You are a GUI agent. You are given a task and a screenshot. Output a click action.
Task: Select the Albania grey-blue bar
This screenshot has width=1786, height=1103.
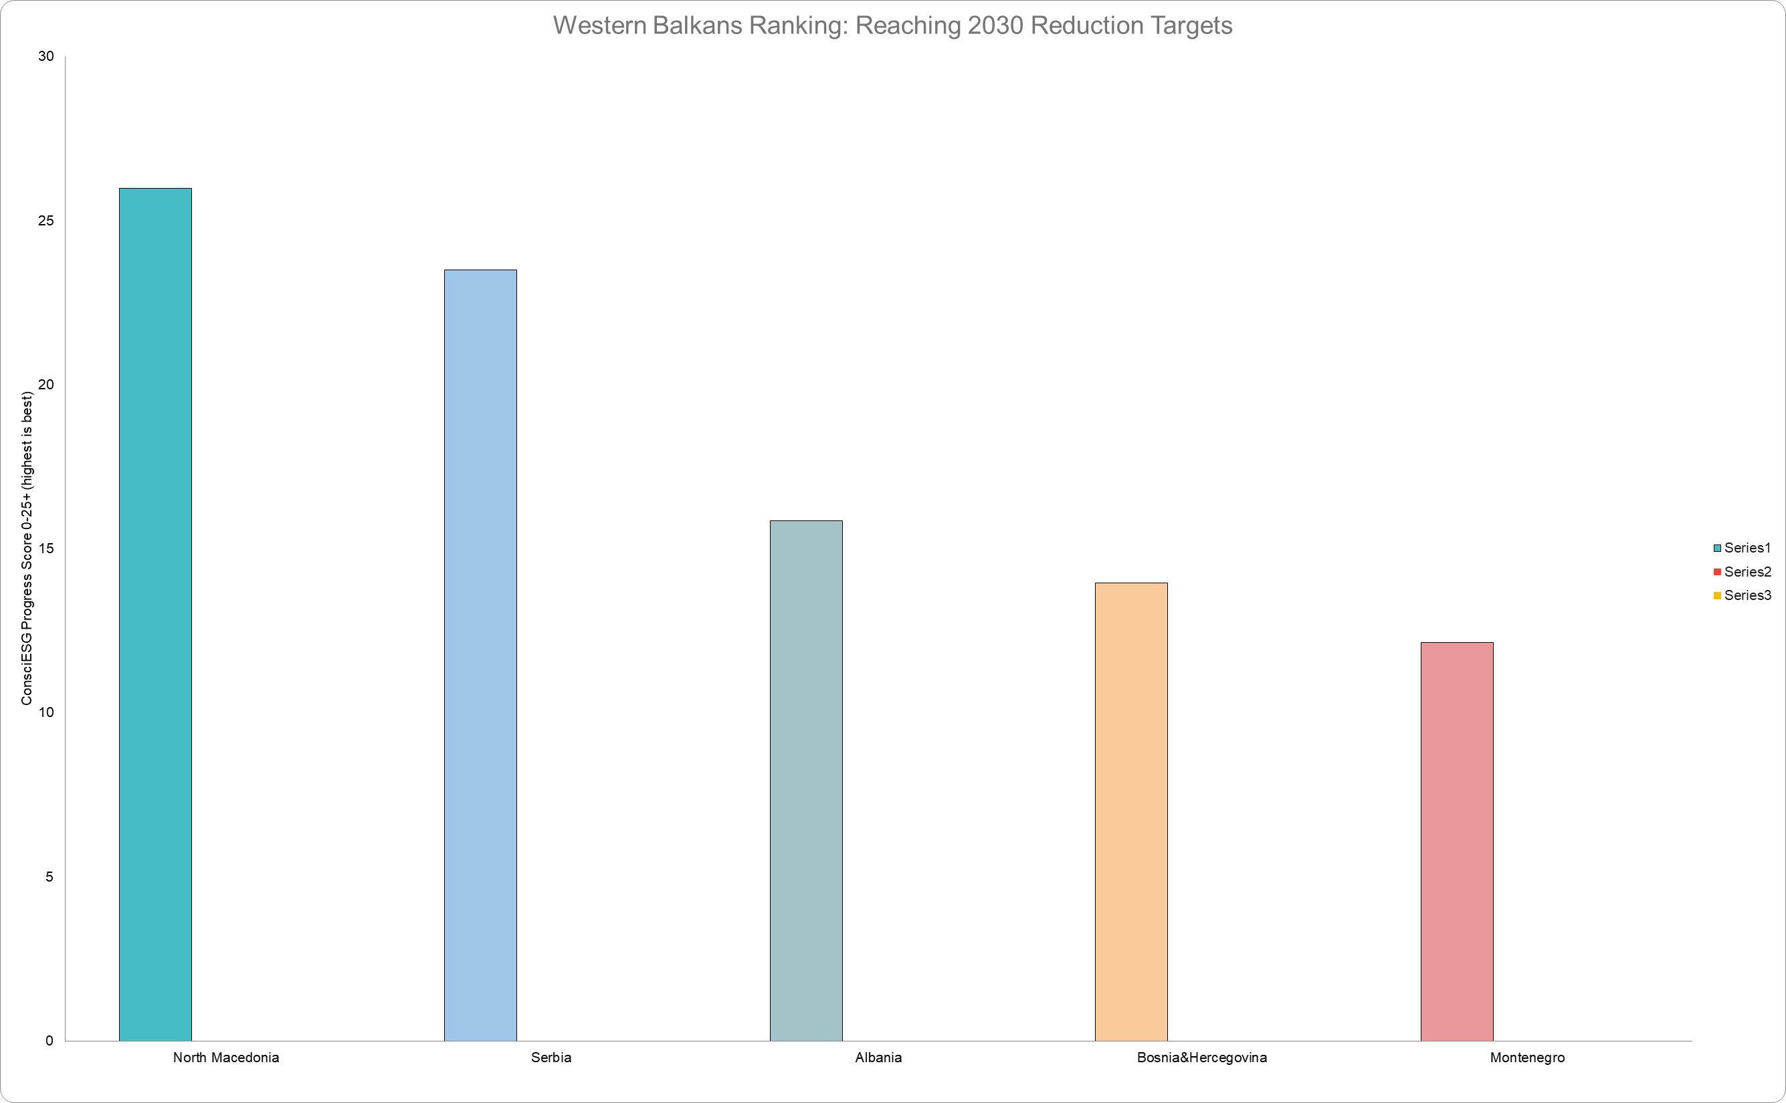coord(806,781)
